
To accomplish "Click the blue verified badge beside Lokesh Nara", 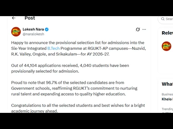I will point(47,29).
